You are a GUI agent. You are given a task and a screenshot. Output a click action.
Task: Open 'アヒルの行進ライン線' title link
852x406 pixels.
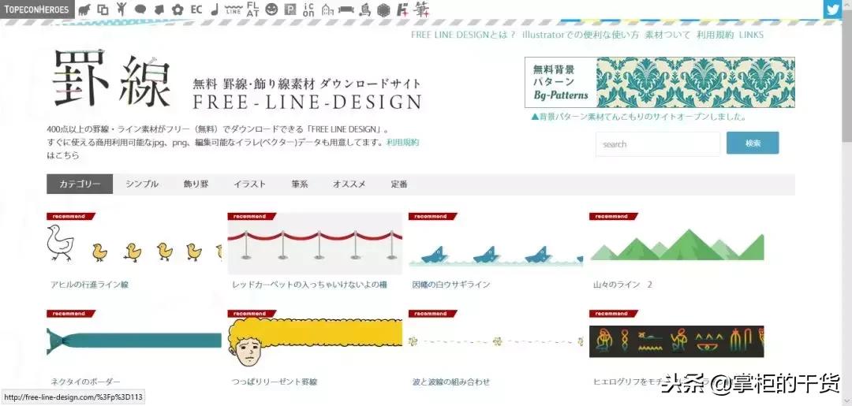click(x=90, y=285)
